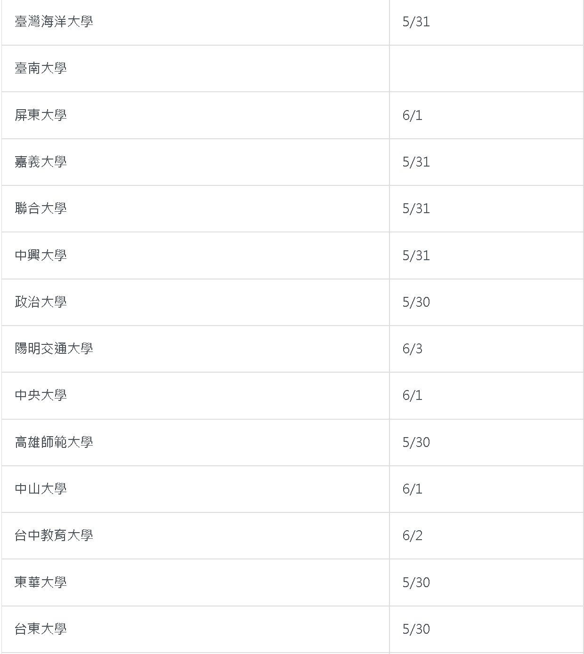Screen dimensions: 584x654
Task: Select 陽明交通大學 in the list
Action: click(54, 349)
